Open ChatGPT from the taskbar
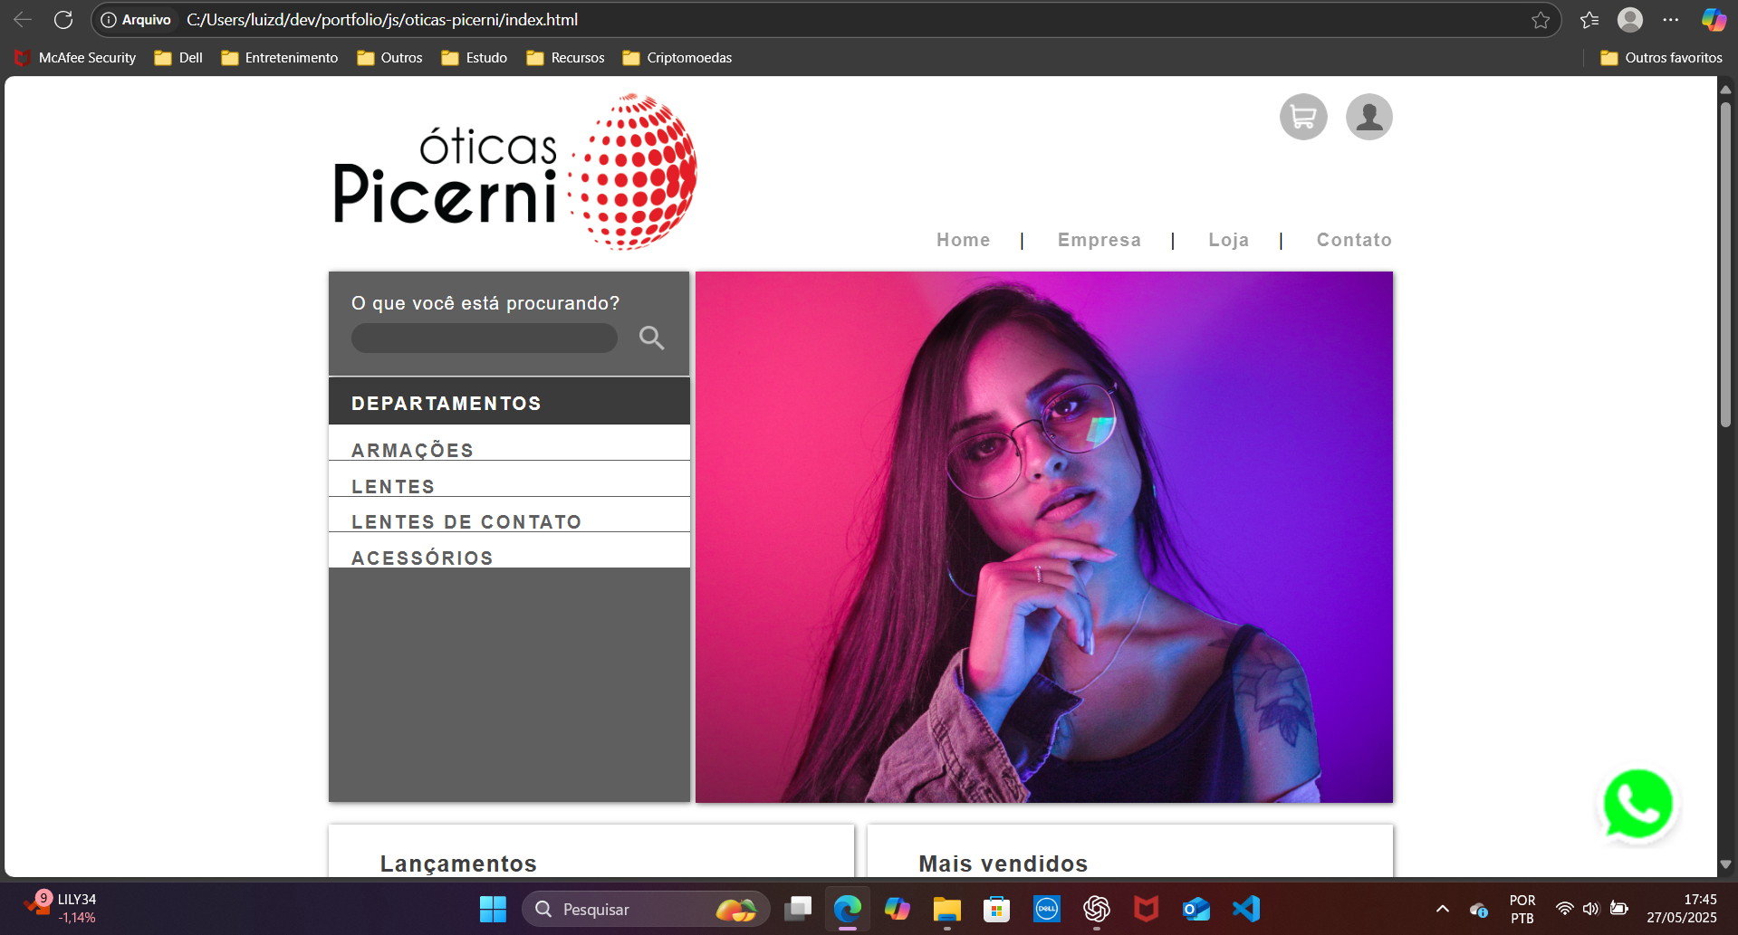The width and height of the screenshot is (1738, 935). tap(1096, 909)
